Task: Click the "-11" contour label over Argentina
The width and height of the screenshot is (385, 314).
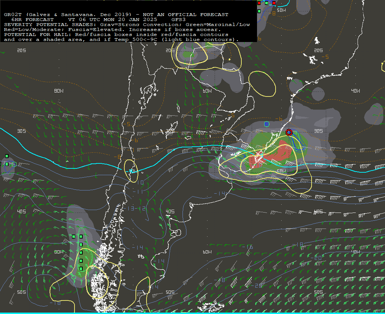Action: pos(138,192)
